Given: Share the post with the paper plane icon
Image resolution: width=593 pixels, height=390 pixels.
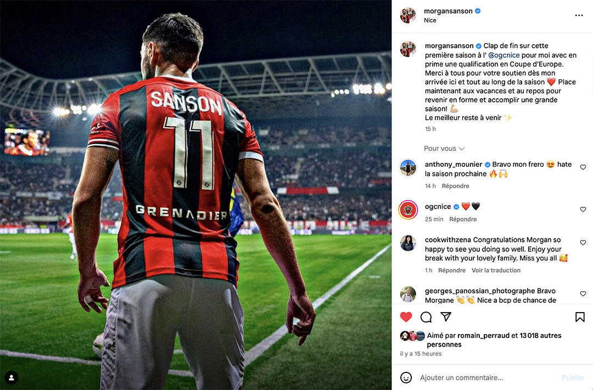Looking at the screenshot, I should tap(446, 316).
